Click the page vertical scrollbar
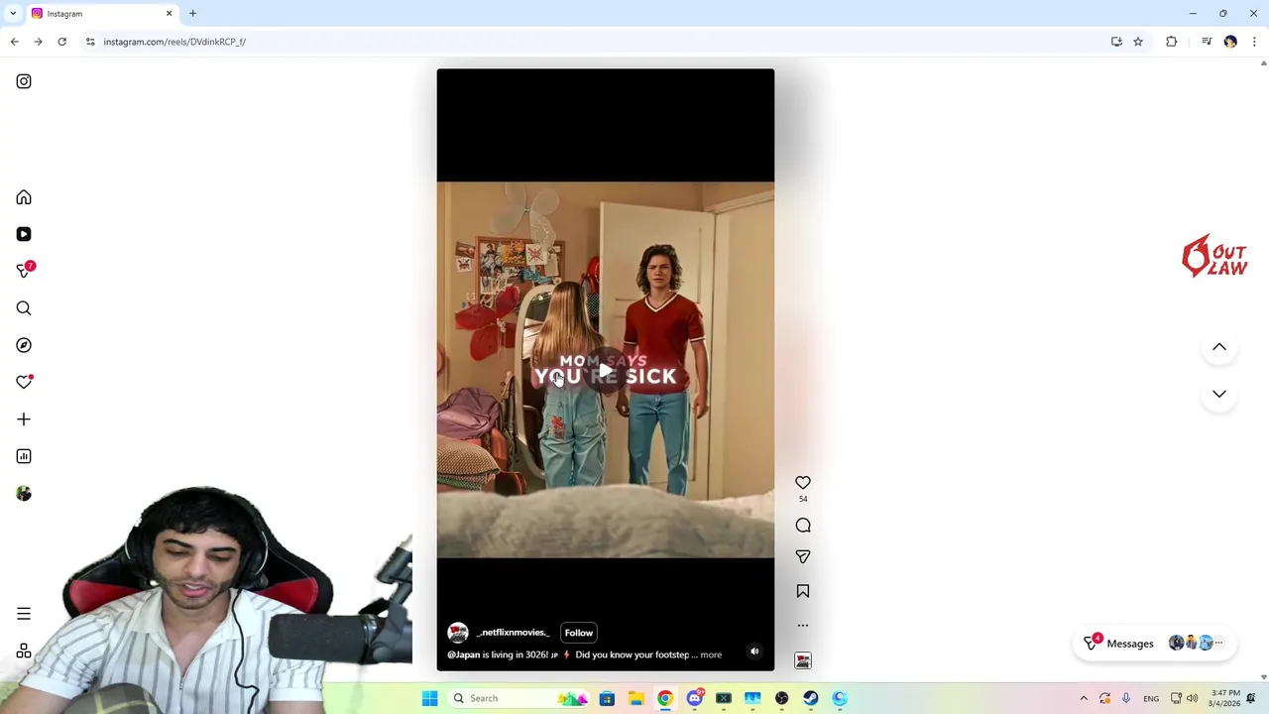The width and height of the screenshot is (1269, 714). click(x=1263, y=370)
